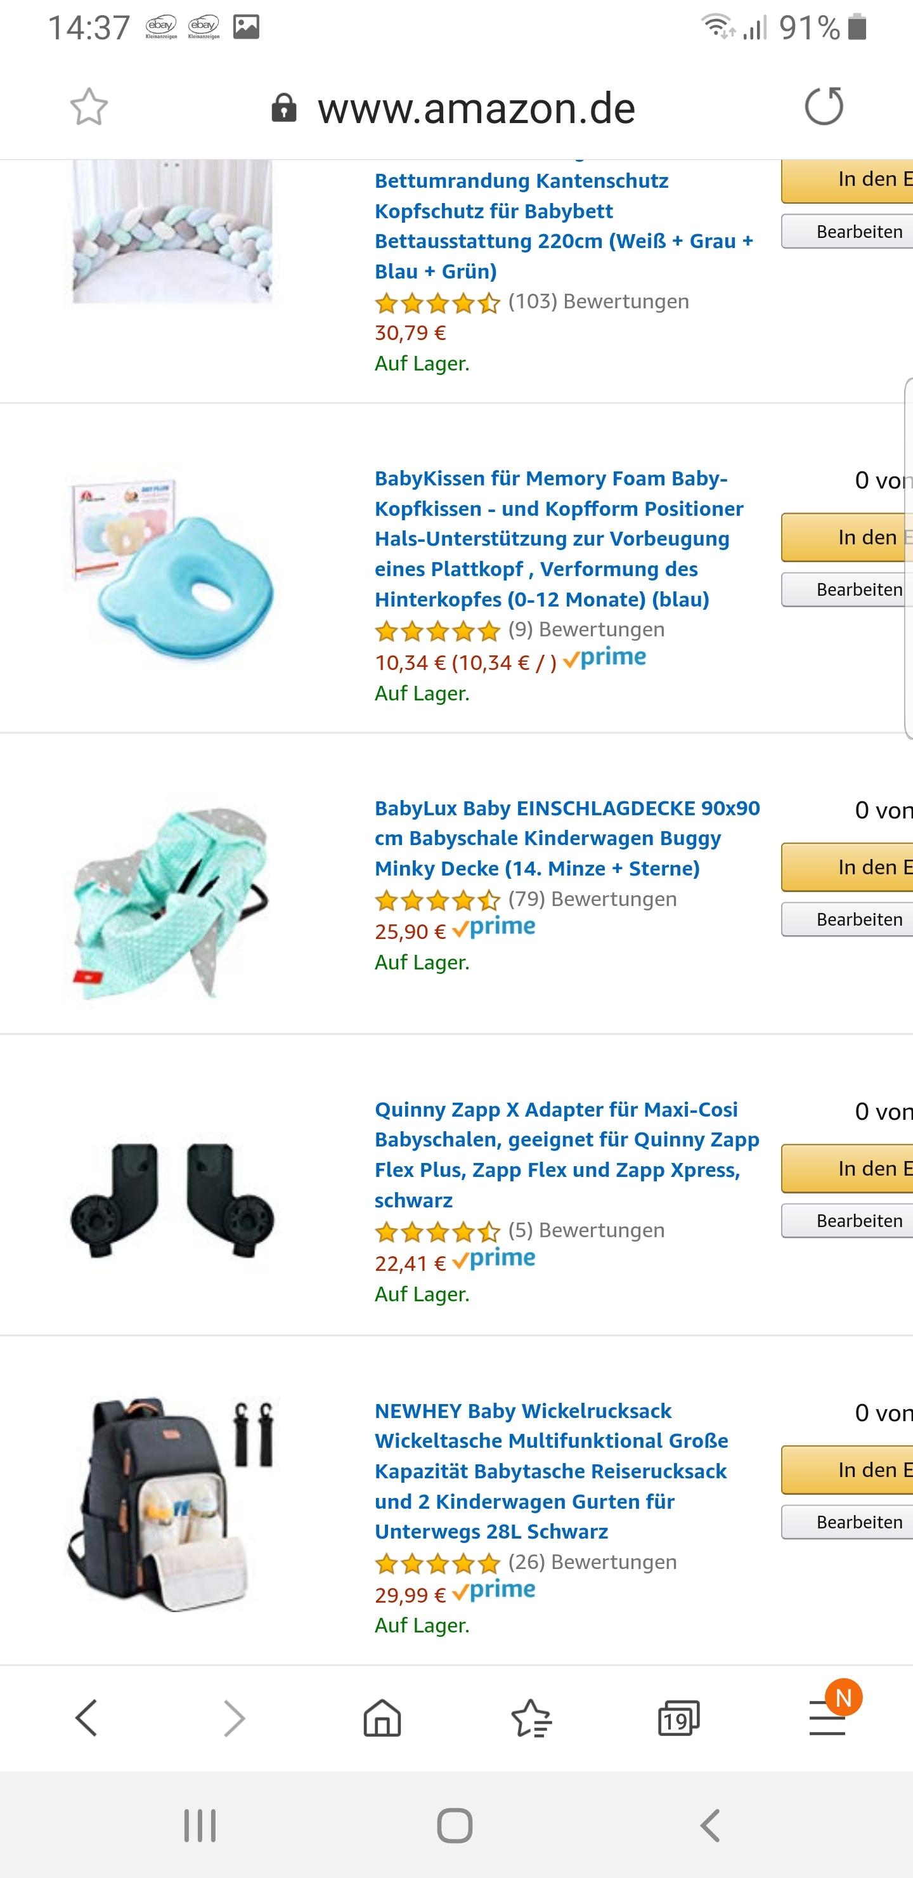The width and height of the screenshot is (913, 1878).
Task: Open bookmarks list star icon
Action: pos(531,1717)
